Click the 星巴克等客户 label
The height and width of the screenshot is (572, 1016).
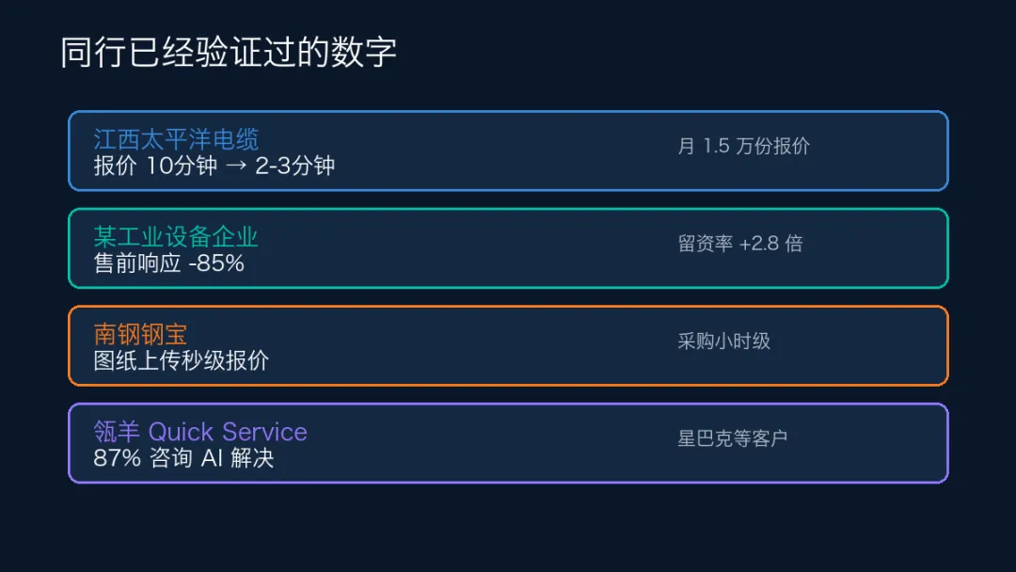click(x=732, y=438)
